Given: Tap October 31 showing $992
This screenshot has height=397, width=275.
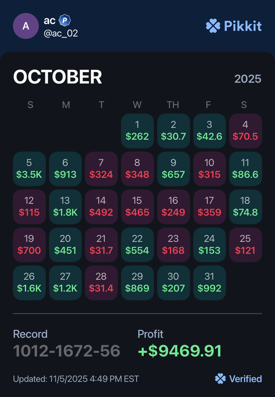Looking at the screenshot, I should point(209,283).
